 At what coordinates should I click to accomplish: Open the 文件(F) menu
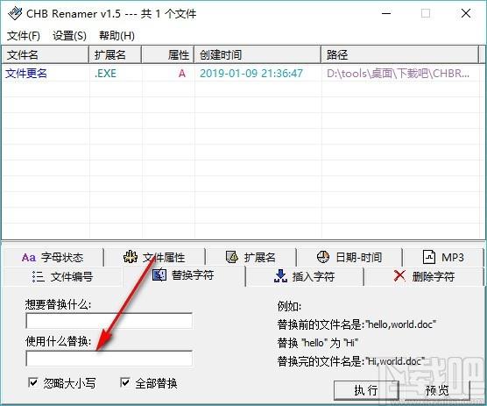point(24,36)
